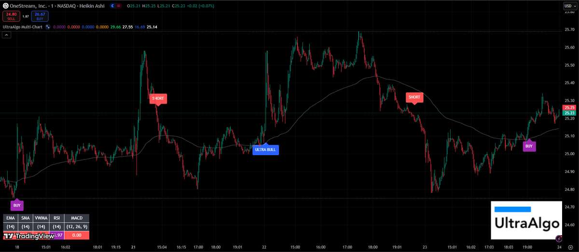
Task: Click the purple 0.0000 indicator value
Action: click(59, 27)
